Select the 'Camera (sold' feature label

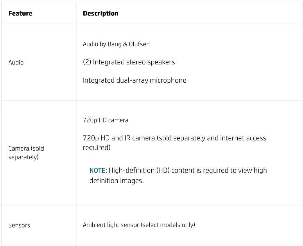pos(26,149)
